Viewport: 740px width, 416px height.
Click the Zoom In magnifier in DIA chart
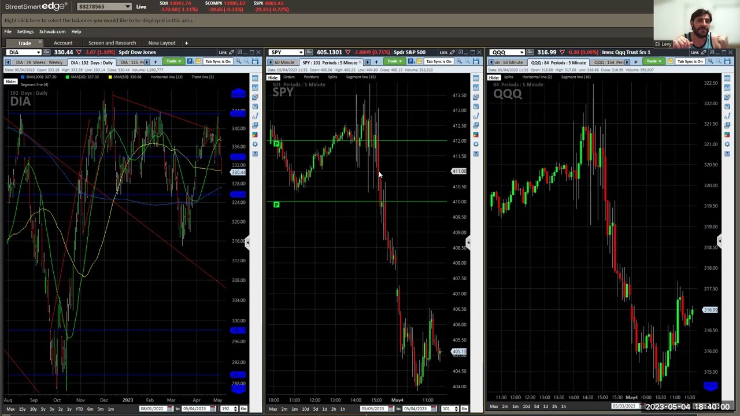(x=238, y=61)
